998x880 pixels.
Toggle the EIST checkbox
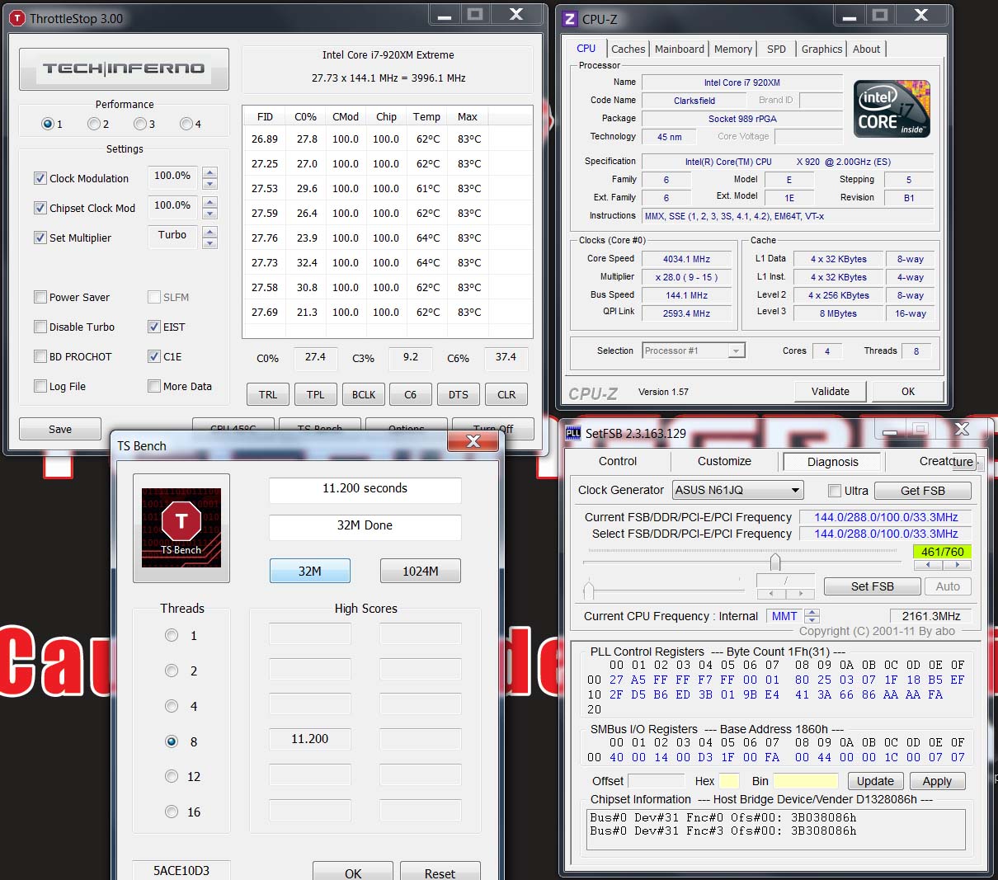point(154,327)
